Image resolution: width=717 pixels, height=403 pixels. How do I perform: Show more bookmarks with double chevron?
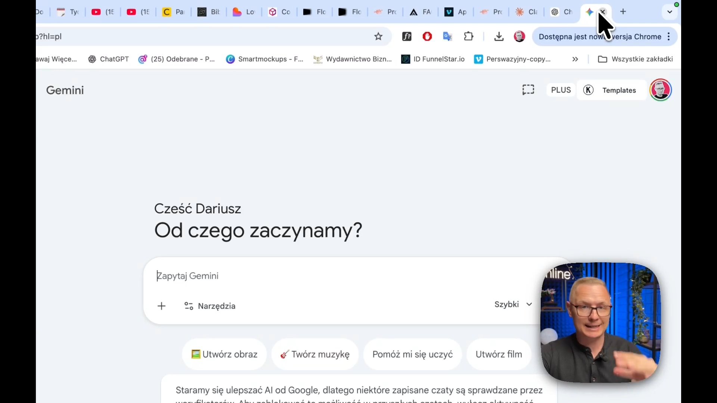click(x=575, y=59)
